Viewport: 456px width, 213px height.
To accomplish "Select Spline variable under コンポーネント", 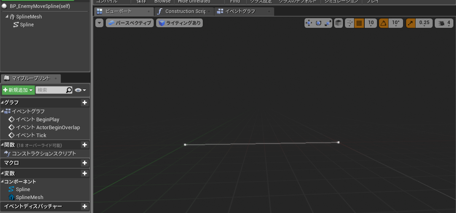I will point(23,189).
